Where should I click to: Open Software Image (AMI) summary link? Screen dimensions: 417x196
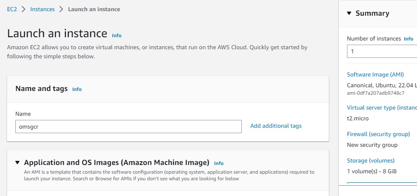375,74
